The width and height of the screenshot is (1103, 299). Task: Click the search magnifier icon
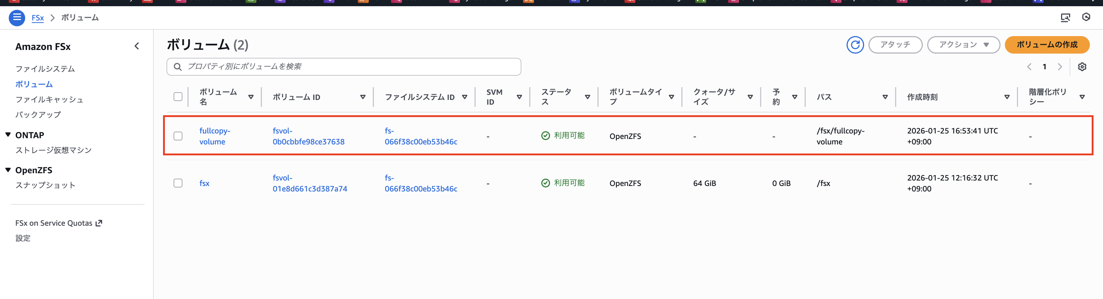click(177, 67)
